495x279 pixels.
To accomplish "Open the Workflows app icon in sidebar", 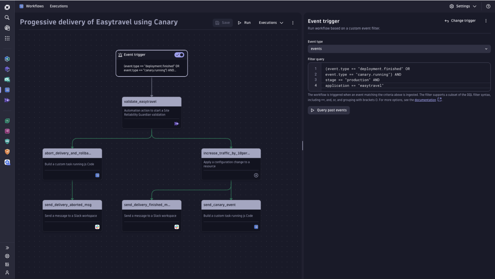I will coord(7,90).
